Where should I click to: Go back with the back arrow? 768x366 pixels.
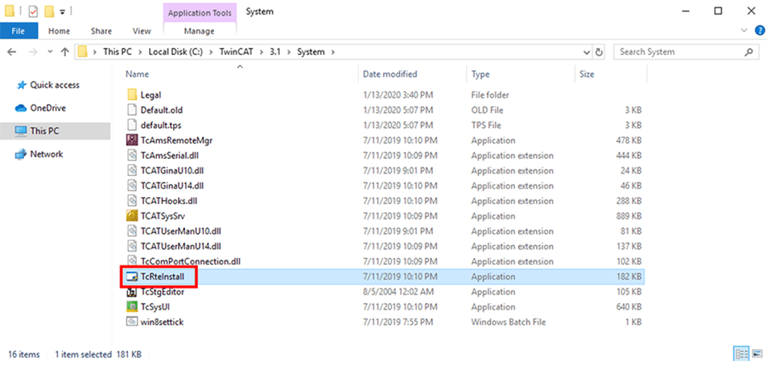point(12,52)
